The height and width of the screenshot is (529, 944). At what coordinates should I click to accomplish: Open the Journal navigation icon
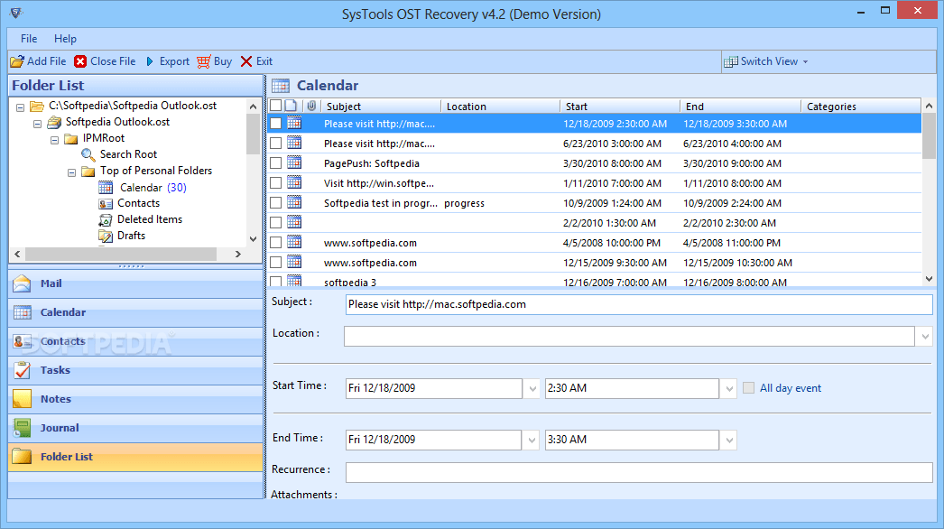coord(22,427)
